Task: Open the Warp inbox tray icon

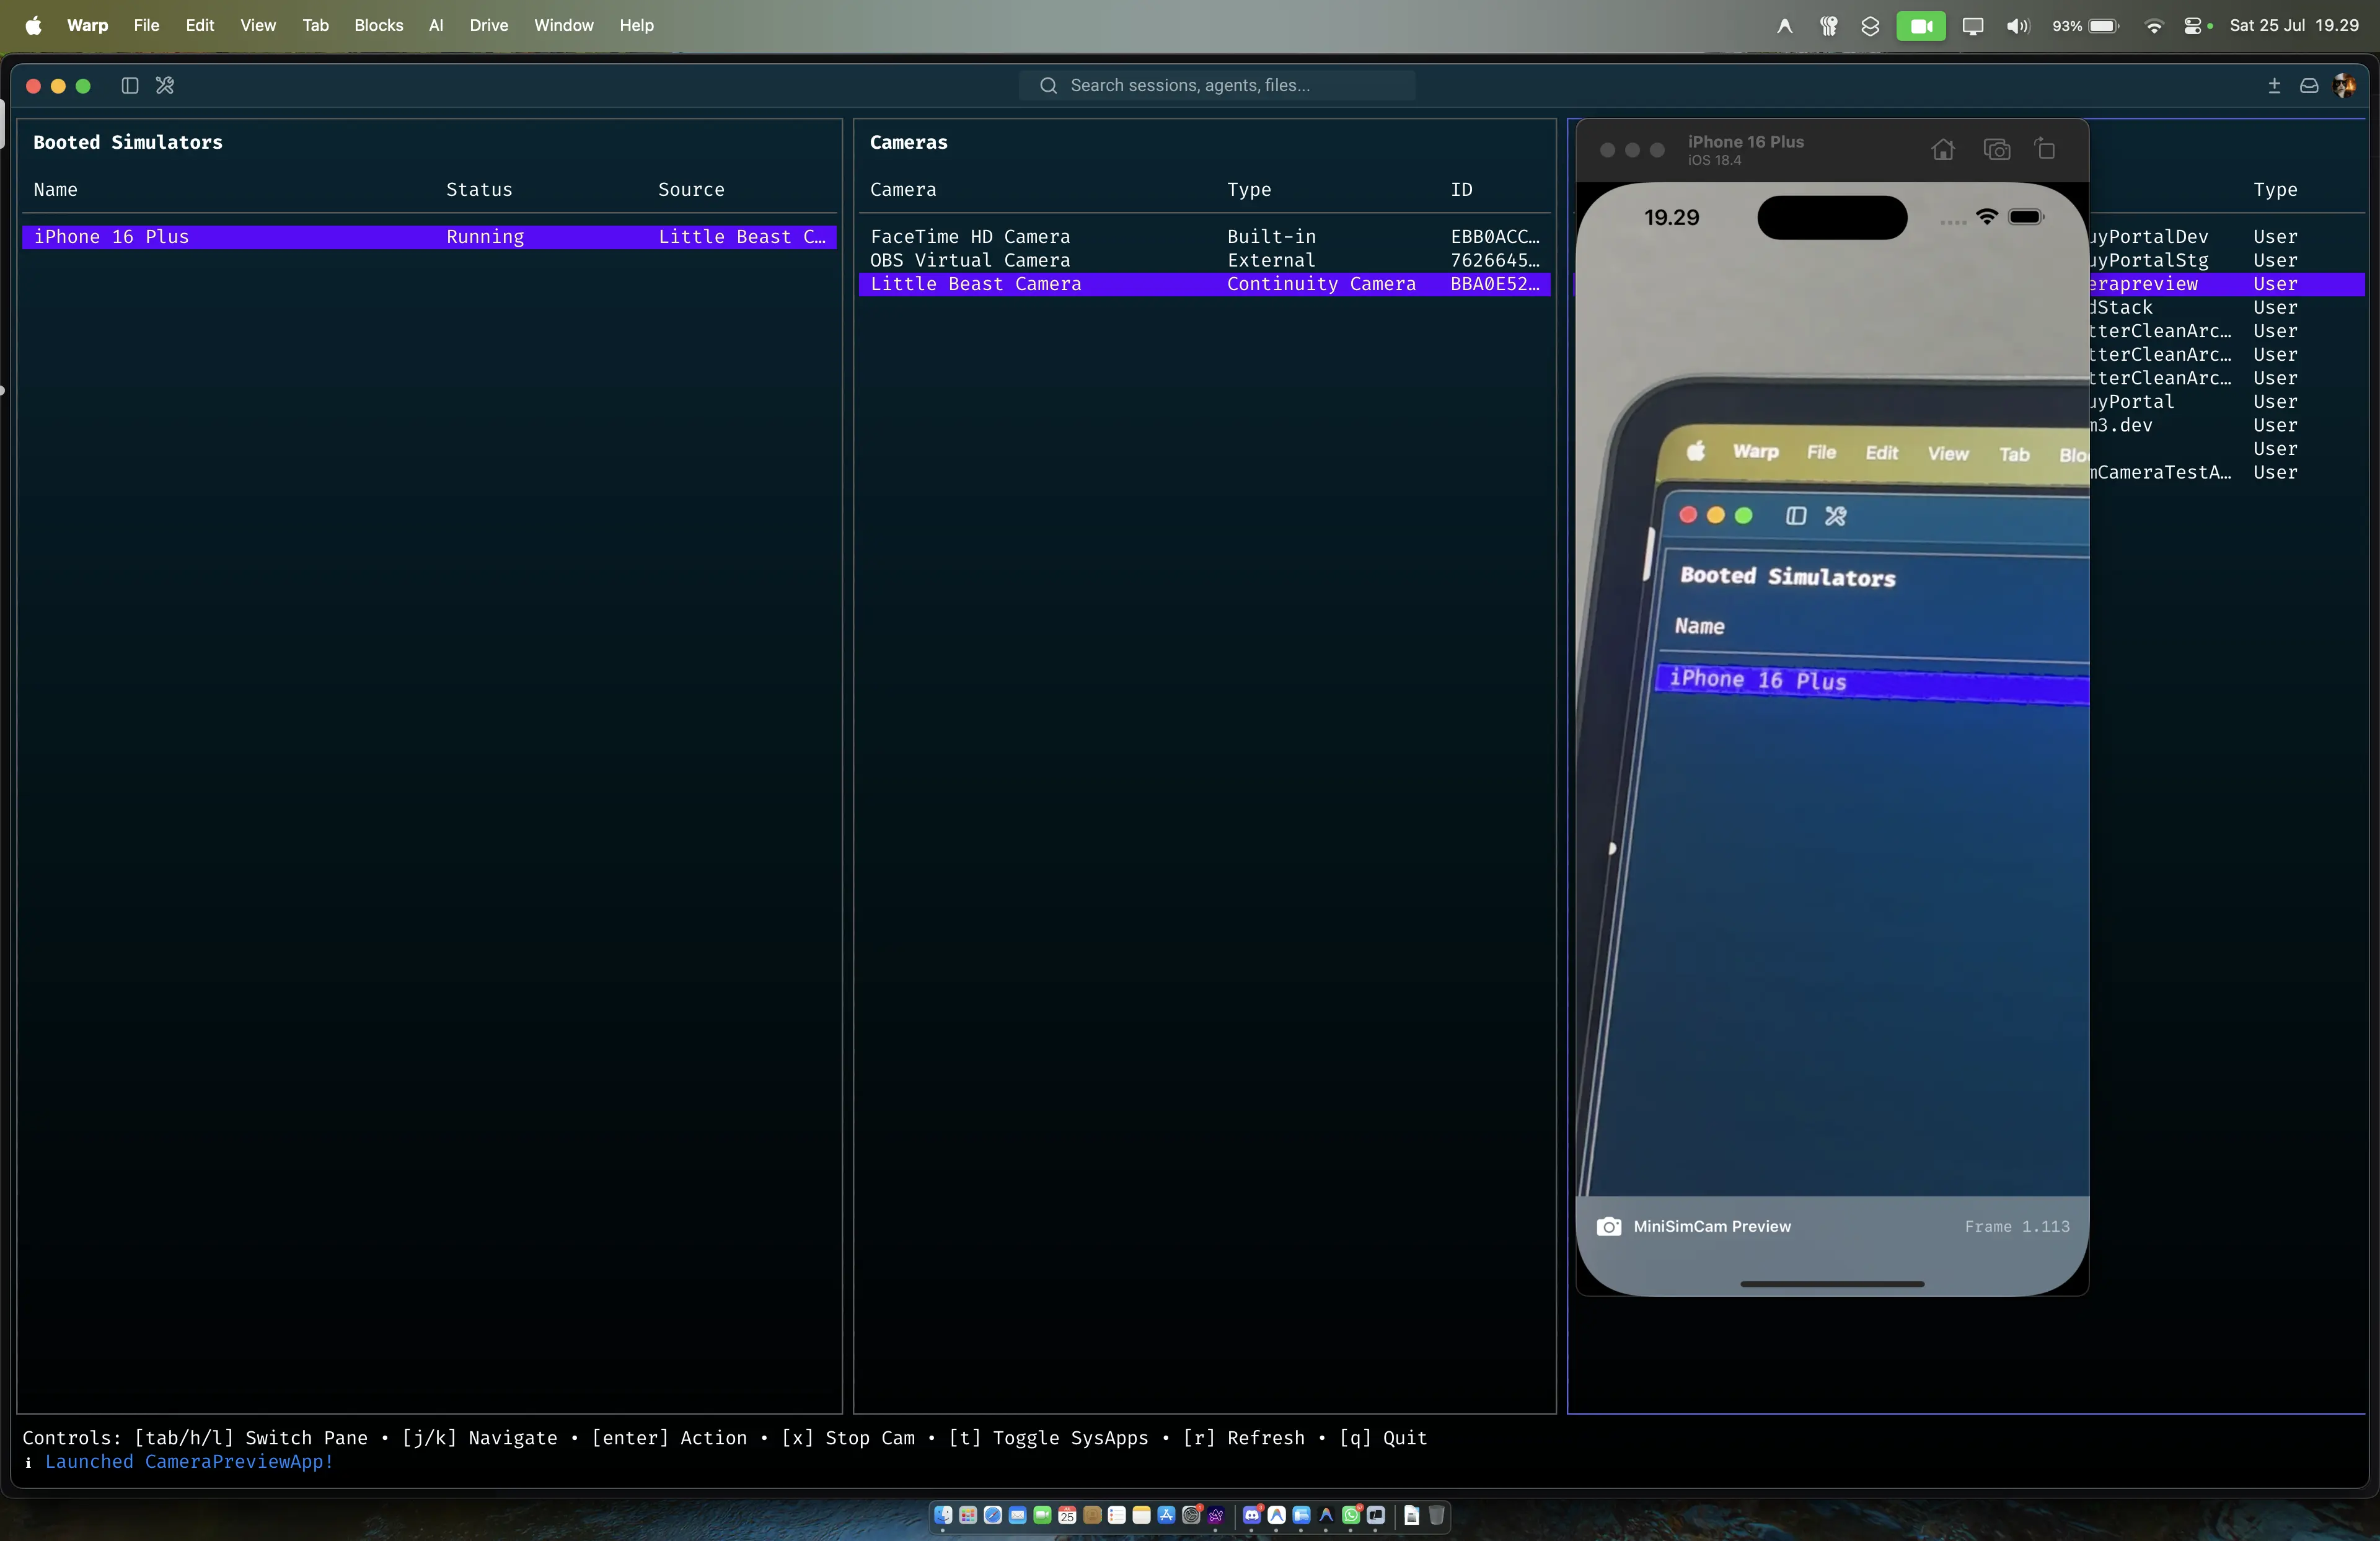Action: pyautogui.click(x=2308, y=86)
